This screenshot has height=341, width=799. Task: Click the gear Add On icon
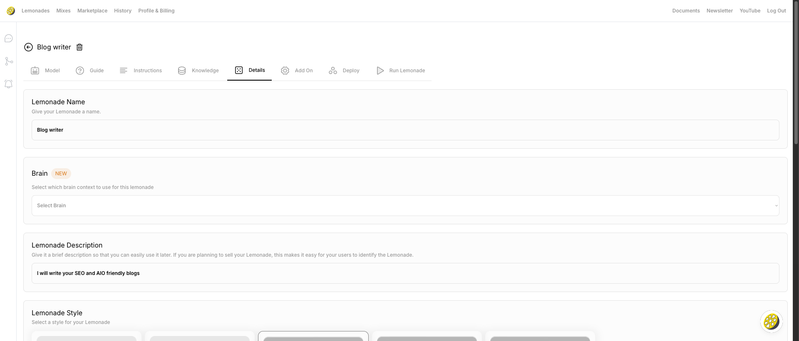click(x=285, y=71)
